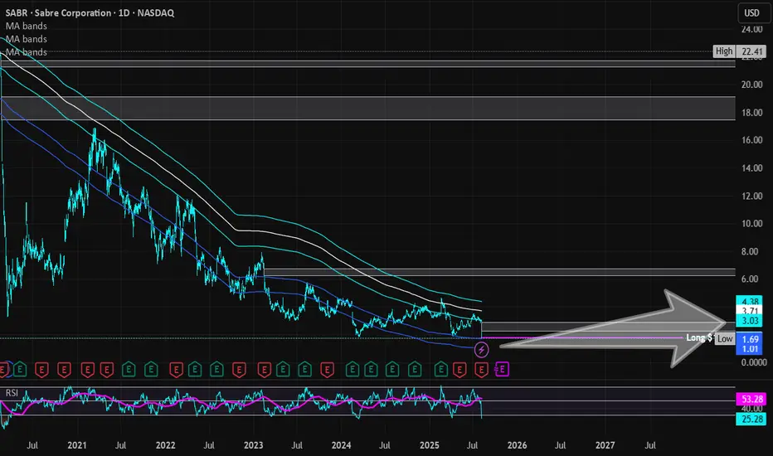Click the 2023 label on time axis
The height and width of the screenshot is (456, 773).
coord(254,445)
